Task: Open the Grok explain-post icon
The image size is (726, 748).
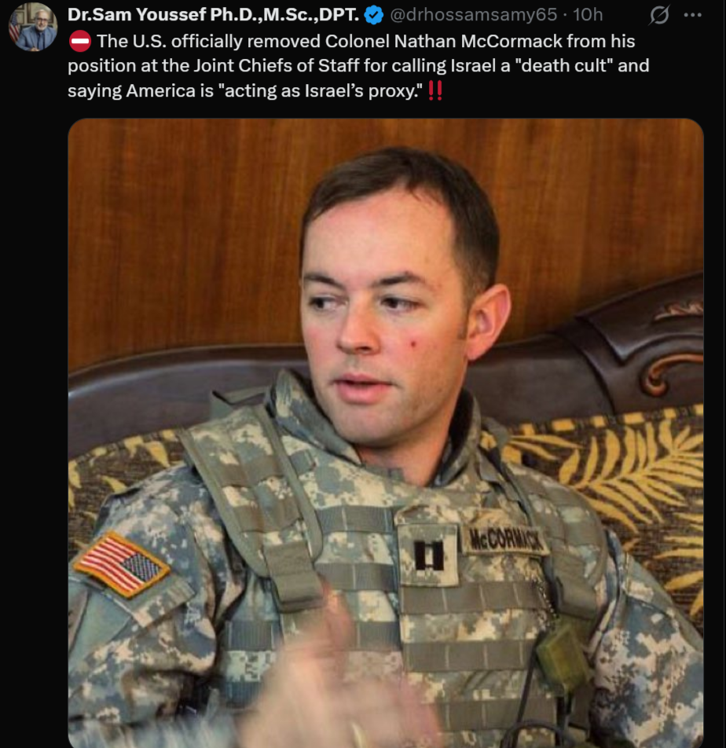Action: (659, 15)
